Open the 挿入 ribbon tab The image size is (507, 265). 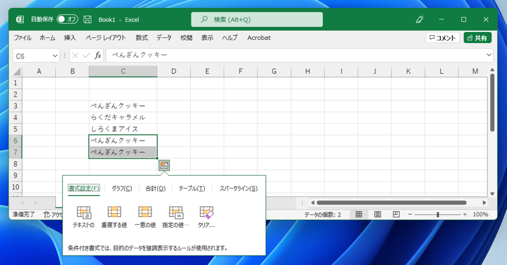[70, 38]
